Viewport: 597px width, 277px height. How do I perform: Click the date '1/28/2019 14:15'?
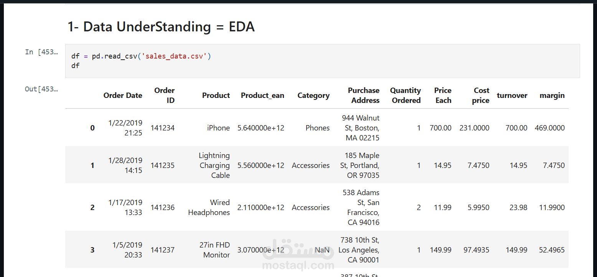[125, 165]
